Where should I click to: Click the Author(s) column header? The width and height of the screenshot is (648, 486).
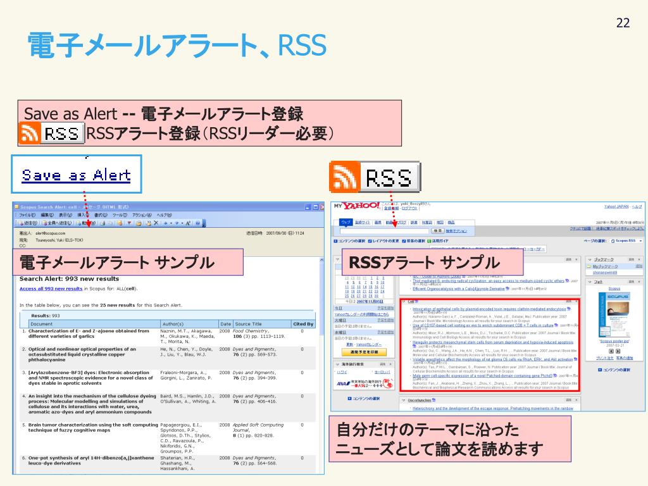coord(189,324)
